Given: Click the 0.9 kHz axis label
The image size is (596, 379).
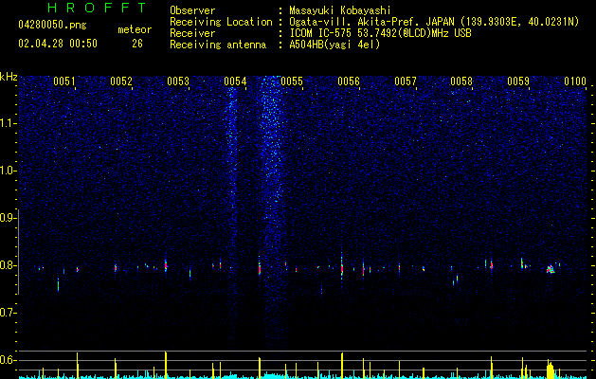Looking at the screenshot, I should pyautogui.click(x=8, y=218).
